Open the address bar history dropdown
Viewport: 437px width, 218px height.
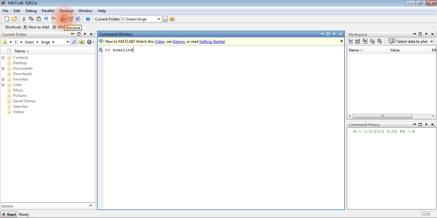click(x=68, y=42)
